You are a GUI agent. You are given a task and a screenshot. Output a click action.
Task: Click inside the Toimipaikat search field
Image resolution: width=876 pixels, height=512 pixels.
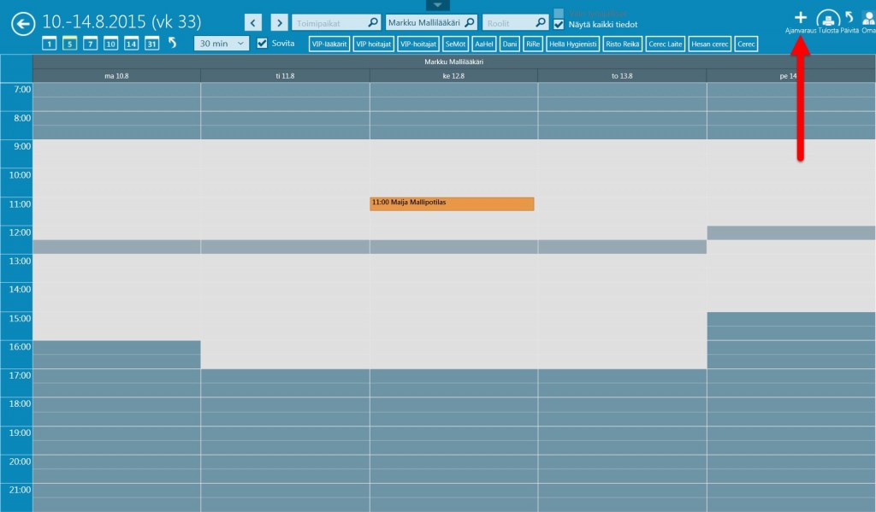pyautogui.click(x=328, y=22)
